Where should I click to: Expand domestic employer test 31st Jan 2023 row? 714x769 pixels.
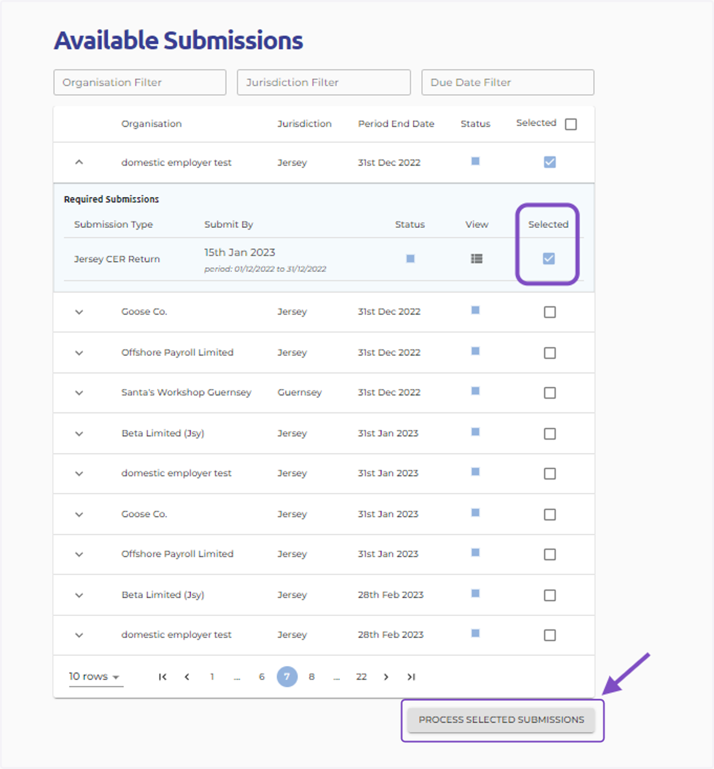click(79, 474)
